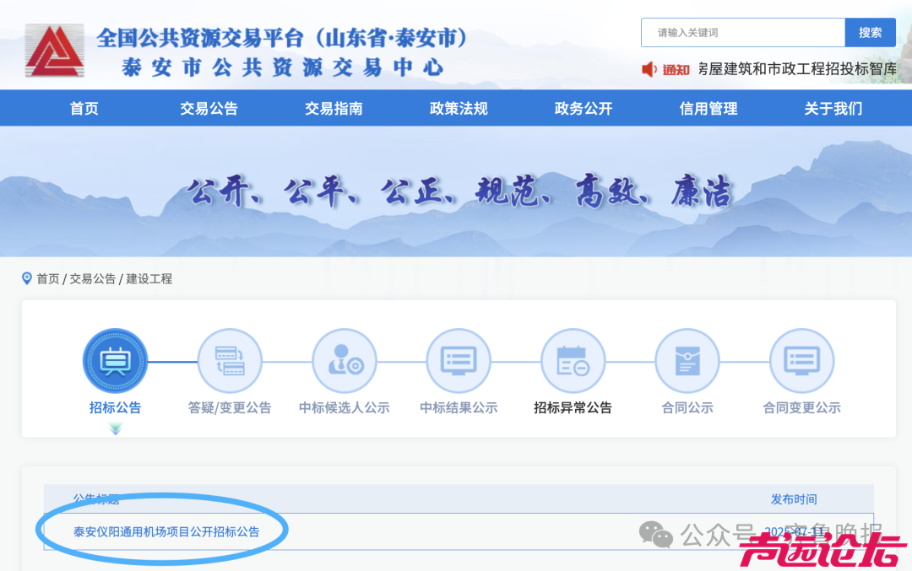Screen dimensions: 912x571
Task: Select the 合同变更公示 stage icon
Action: pos(801,358)
